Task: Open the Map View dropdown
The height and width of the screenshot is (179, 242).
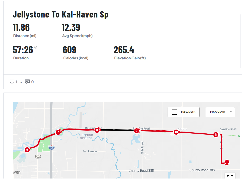Action: tap(220, 112)
